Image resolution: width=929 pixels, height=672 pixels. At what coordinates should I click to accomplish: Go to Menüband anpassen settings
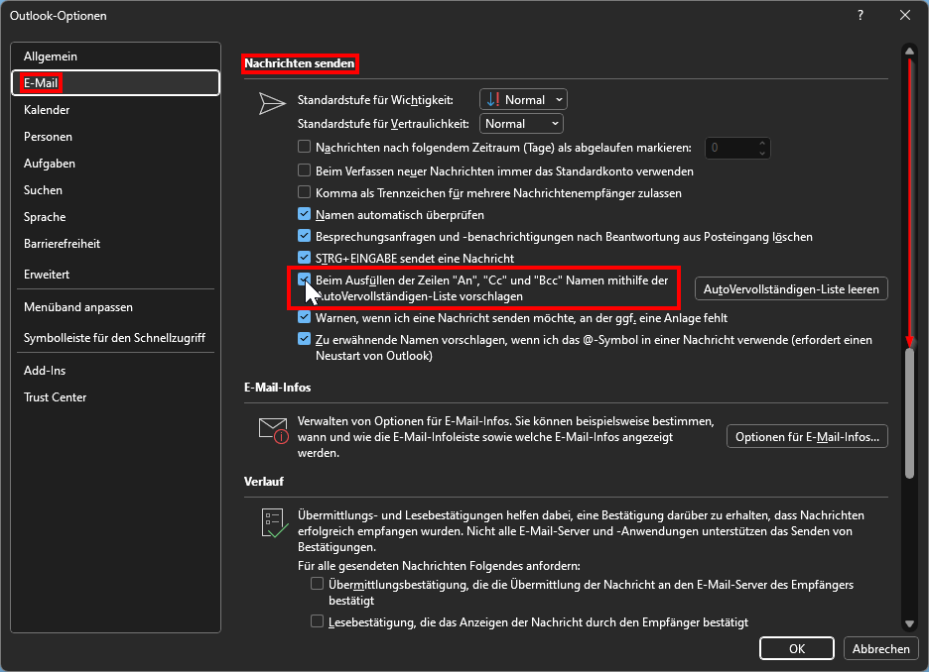(x=78, y=307)
